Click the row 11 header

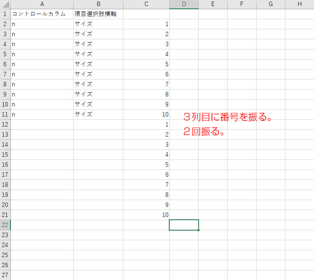pos(5,114)
